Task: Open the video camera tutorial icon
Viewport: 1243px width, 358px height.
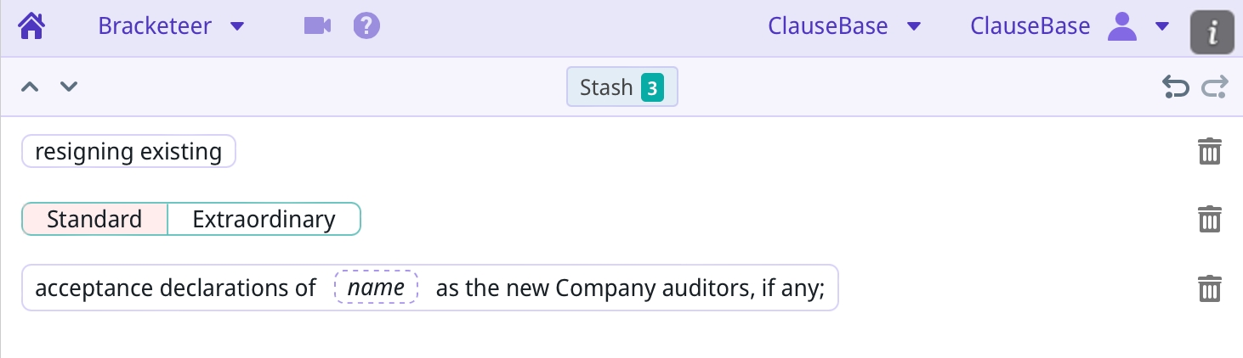Action: pyautogui.click(x=317, y=26)
